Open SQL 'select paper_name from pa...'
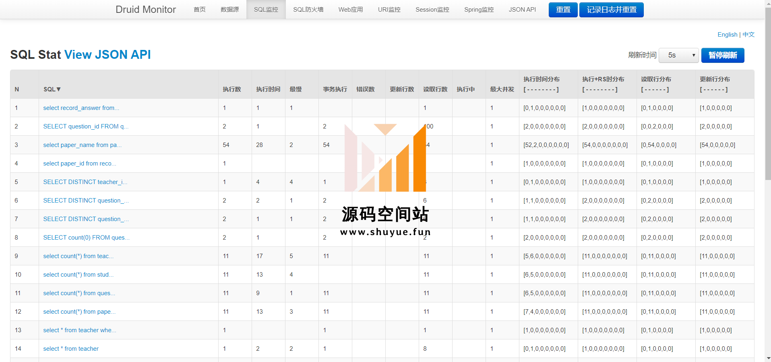The height and width of the screenshot is (362, 771). tap(83, 145)
